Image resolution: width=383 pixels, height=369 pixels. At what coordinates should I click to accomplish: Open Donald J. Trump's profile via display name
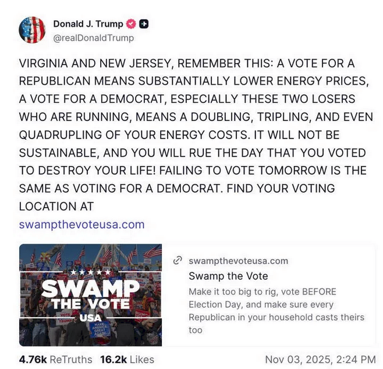point(88,24)
